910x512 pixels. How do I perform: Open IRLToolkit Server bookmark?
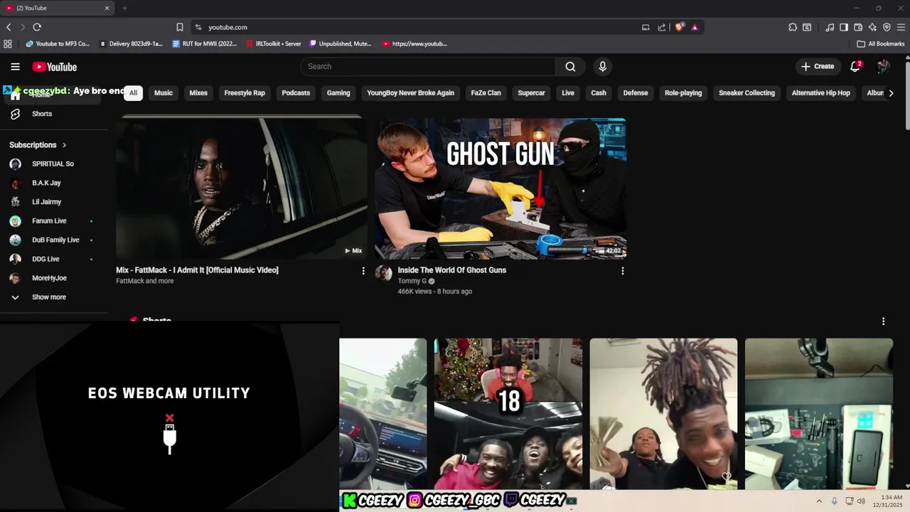274,43
